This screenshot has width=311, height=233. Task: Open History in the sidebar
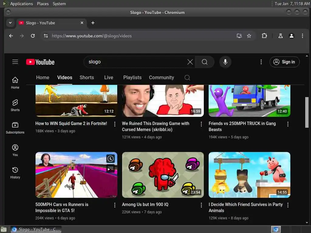tap(15, 173)
